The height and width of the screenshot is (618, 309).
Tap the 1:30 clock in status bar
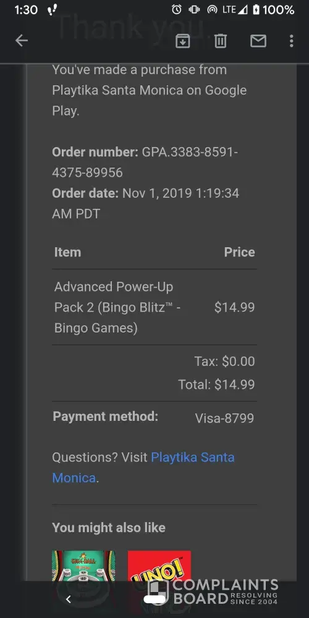[x=26, y=10]
